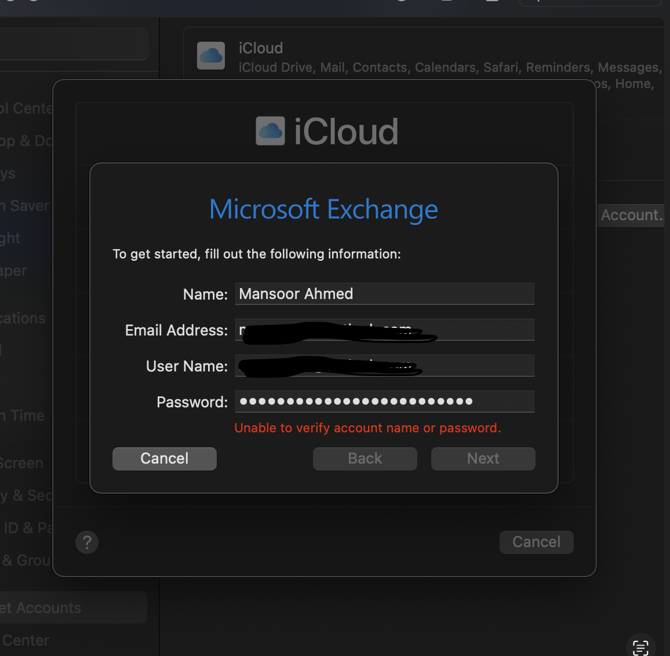Open Lock Screen in the sidebar
670x656 pixels.
point(21,463)
